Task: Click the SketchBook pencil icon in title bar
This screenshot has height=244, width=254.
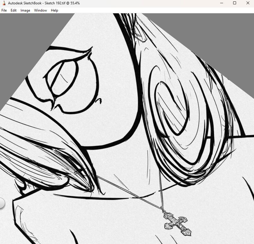Action: (4, 3)
